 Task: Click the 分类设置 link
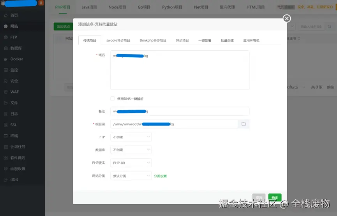click(161, 176)
